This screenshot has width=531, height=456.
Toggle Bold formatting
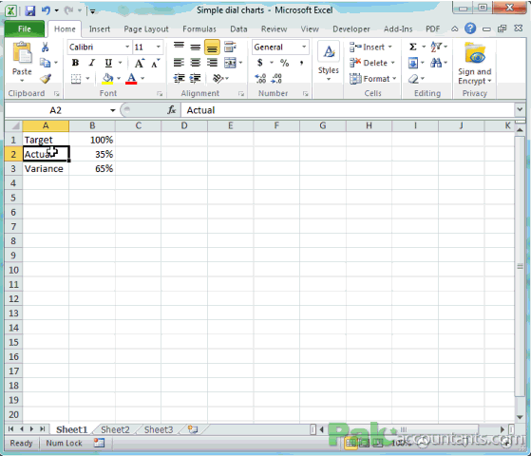[x=75, y=63]
